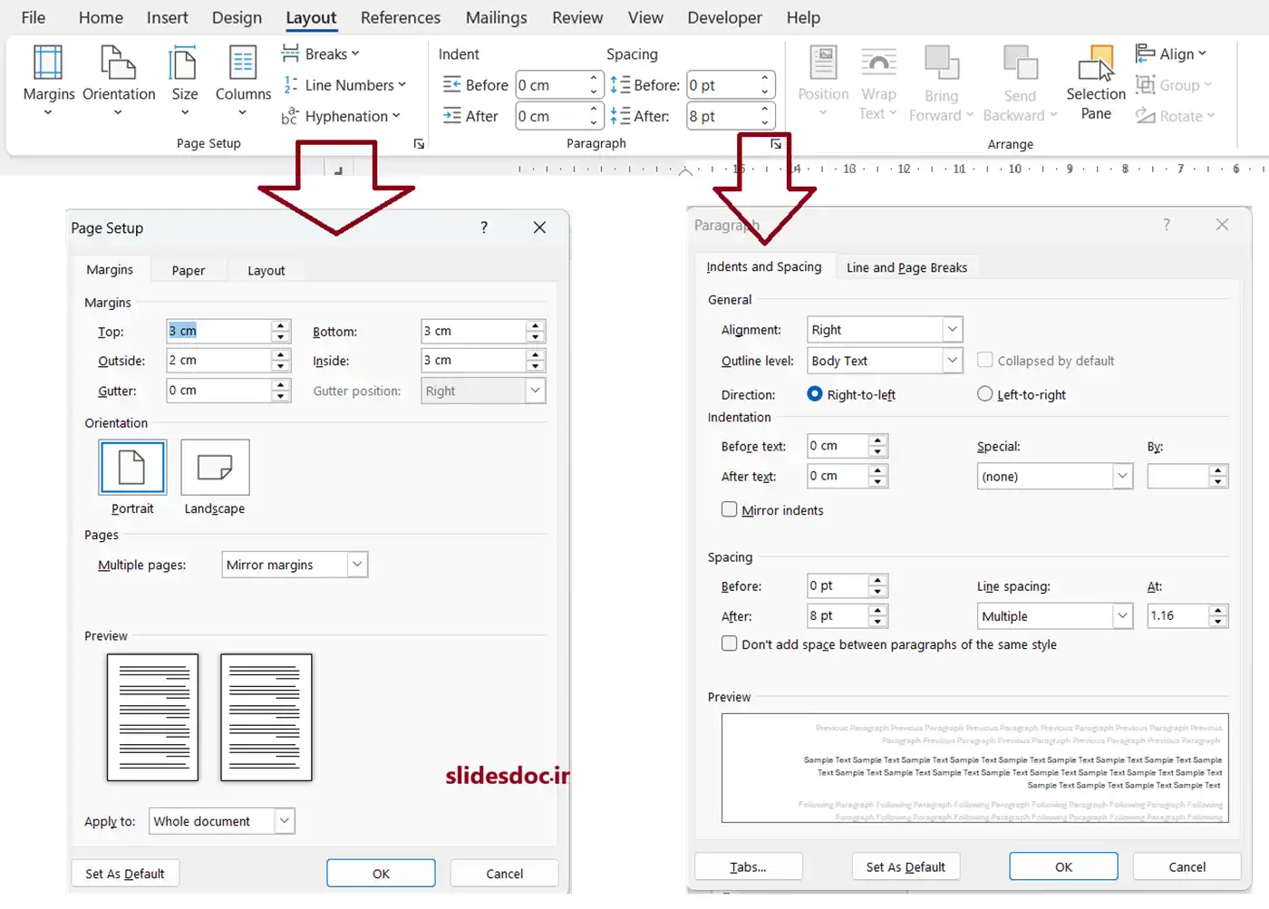Open the Selection Pane
1269x909 pixels.
pos(1096,82)
